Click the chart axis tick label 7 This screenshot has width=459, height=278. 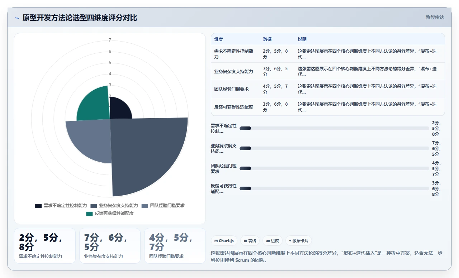click(110, 40)
